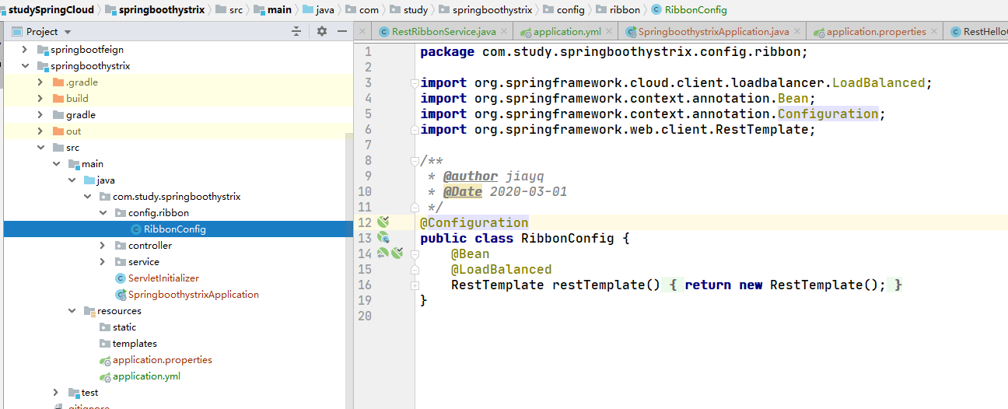
Task: Expand the controller package
Action: pyautogui.click(x=103, y=246)
